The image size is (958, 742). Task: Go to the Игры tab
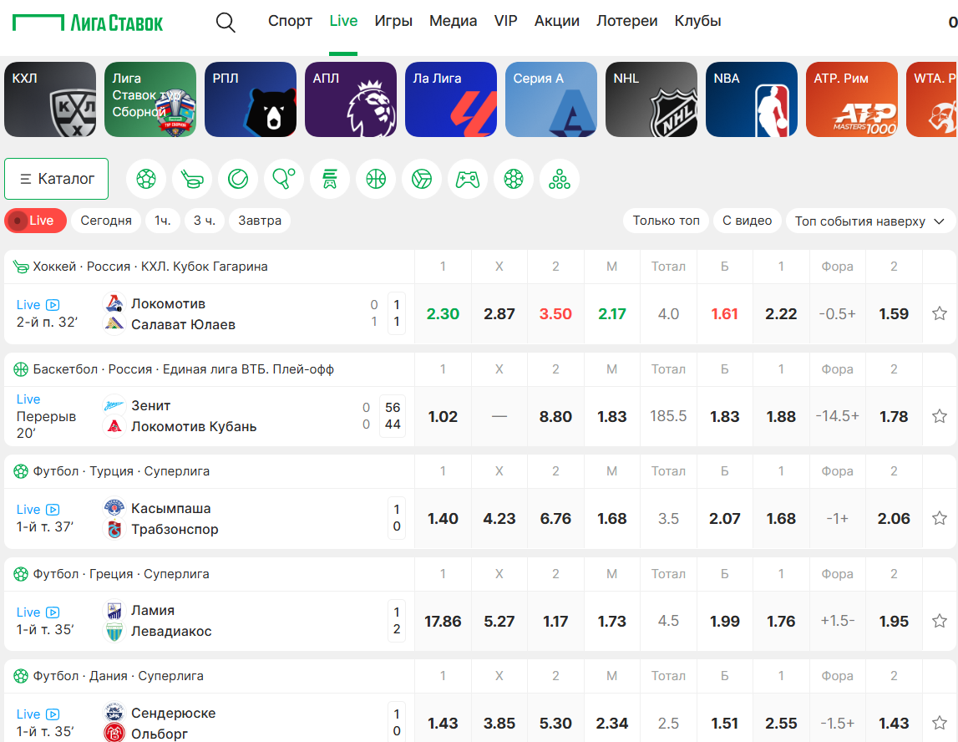(x=393, y=21)
